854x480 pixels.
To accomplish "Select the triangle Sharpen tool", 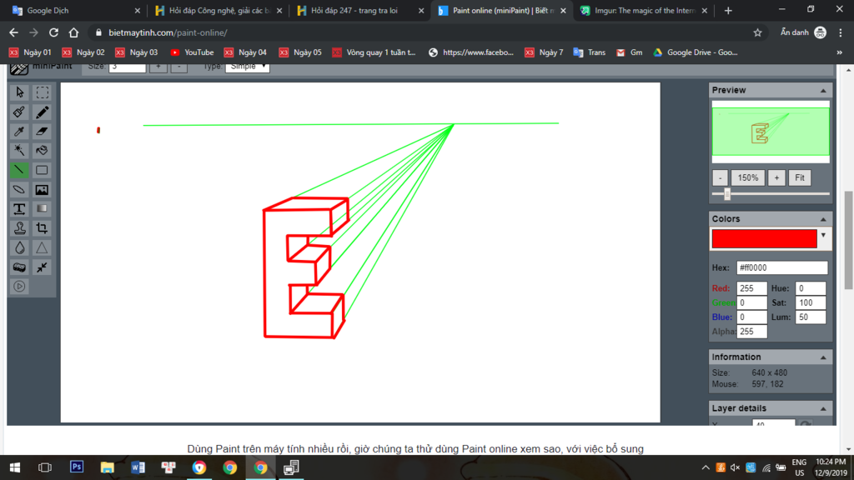I will click(x=42, y=248).
